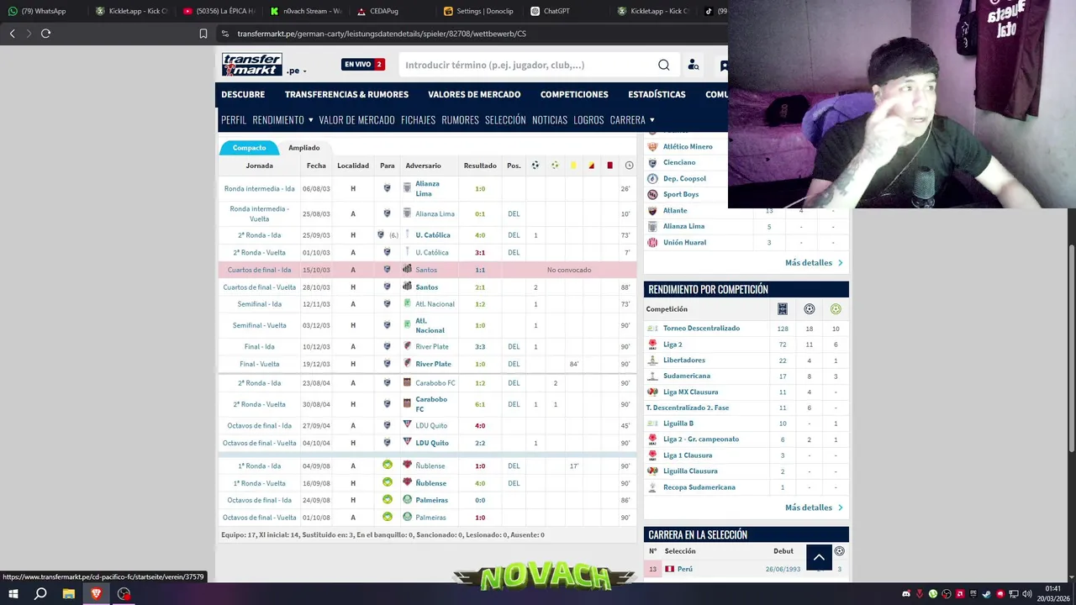This screenshot has height=605, width=1076.
Task: Open Más detalles under Rendimiento por competición
Action: point(814,508)
